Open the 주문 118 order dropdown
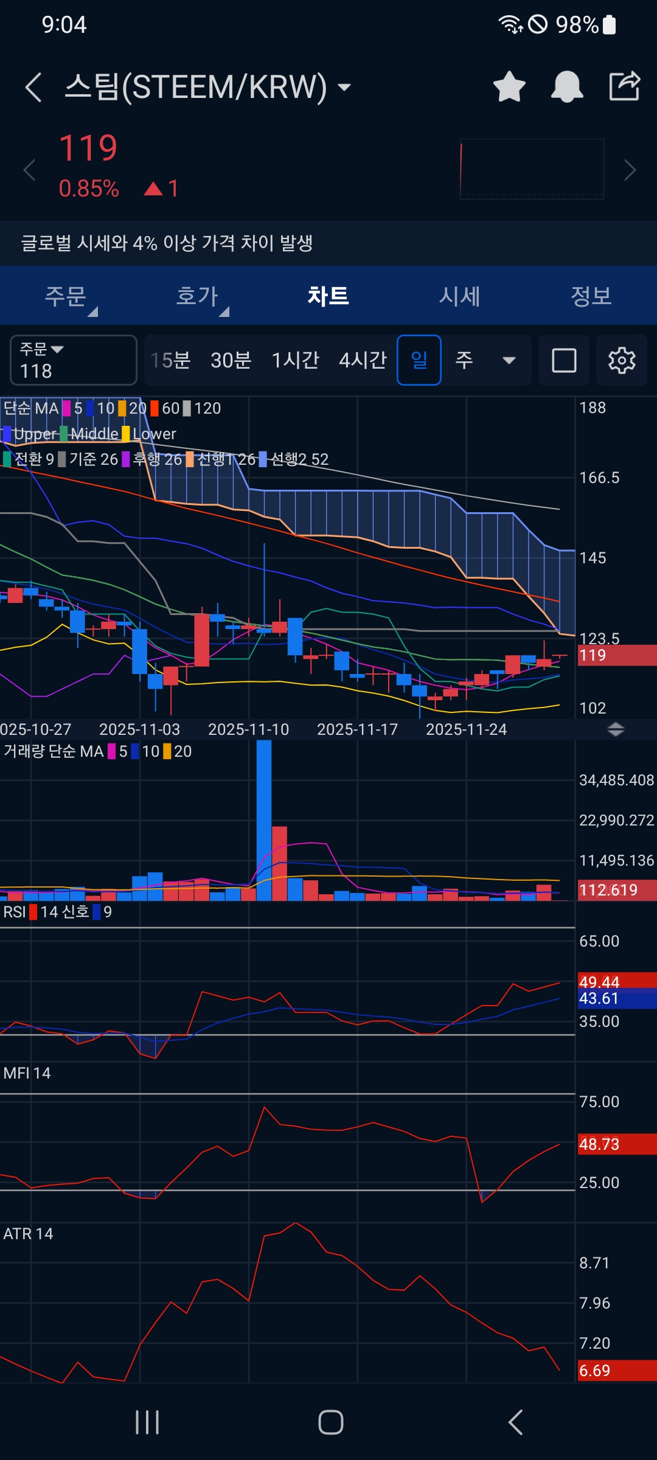This screenshot has width=657, height=1460. click(74, 360)
